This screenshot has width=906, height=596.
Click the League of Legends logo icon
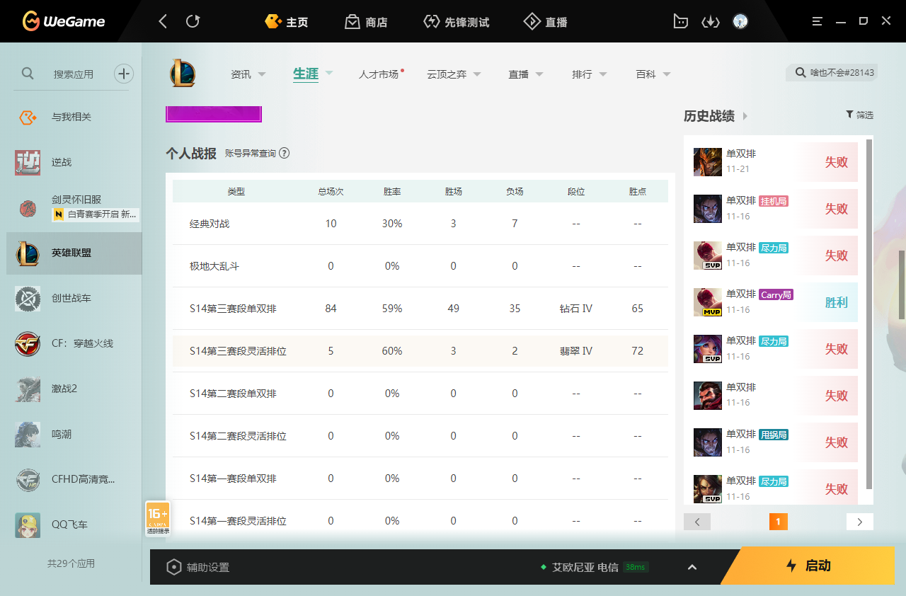pos(183,74)
